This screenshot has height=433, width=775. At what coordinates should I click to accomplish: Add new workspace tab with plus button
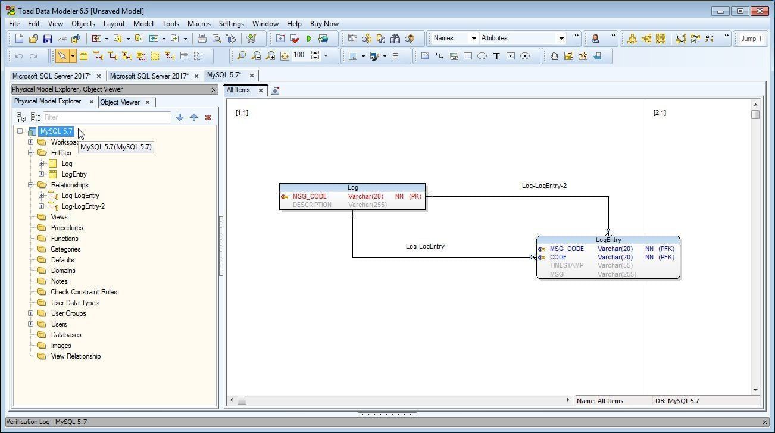coord(274,90)
